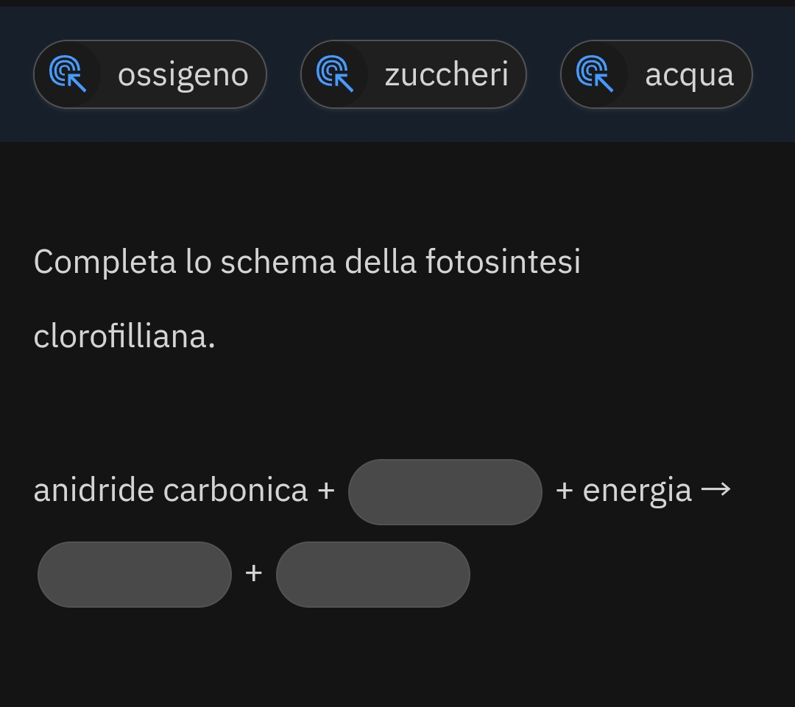Click the blank slot after anidride carbonica
The width and height of the screenshot is (795, 707).
(x=445, y=491)
